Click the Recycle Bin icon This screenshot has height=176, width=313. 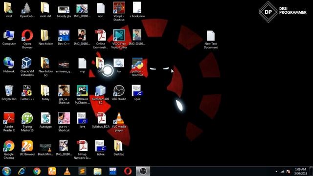point(9,91)
